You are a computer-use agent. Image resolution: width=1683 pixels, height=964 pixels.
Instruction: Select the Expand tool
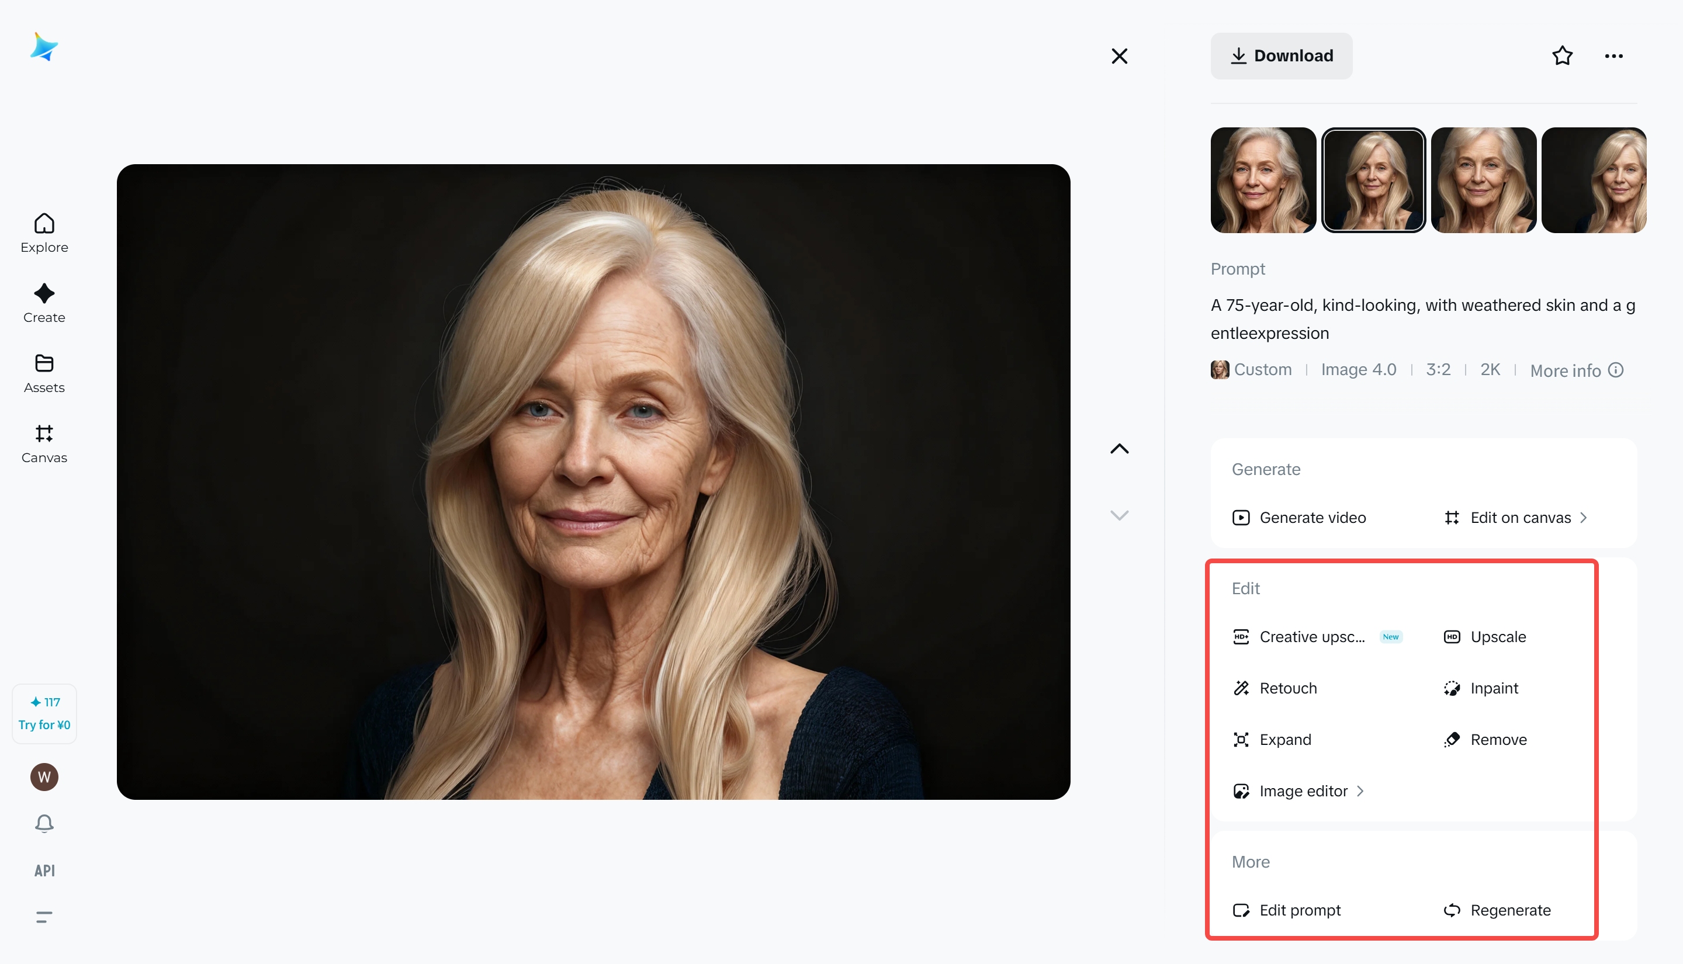[1285, 740]
